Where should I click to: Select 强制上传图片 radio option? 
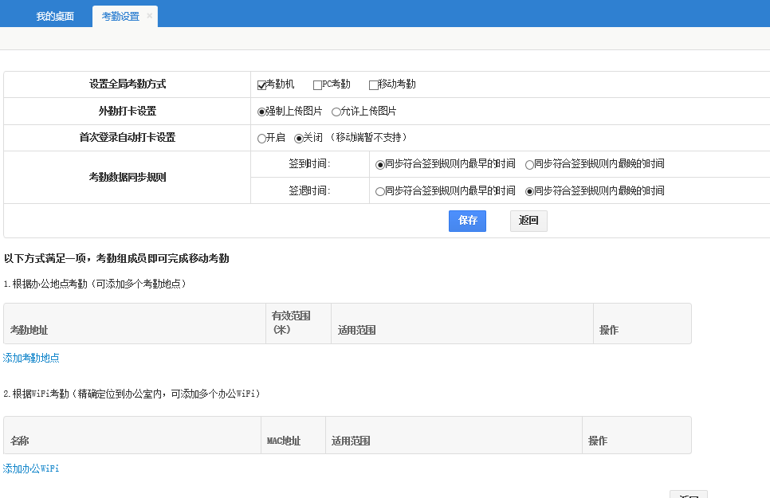tap(261, 112)
